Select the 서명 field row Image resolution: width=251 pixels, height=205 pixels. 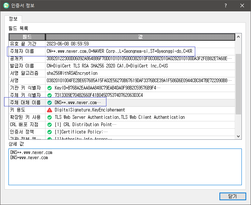tap(122, 80)
